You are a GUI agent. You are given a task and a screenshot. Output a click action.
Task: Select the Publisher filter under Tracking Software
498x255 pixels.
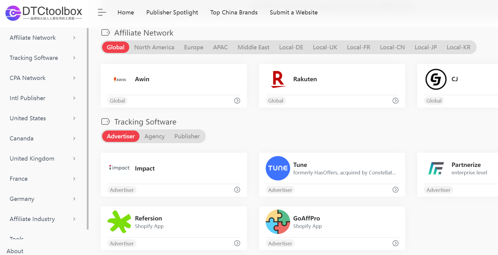coord(187,137)
